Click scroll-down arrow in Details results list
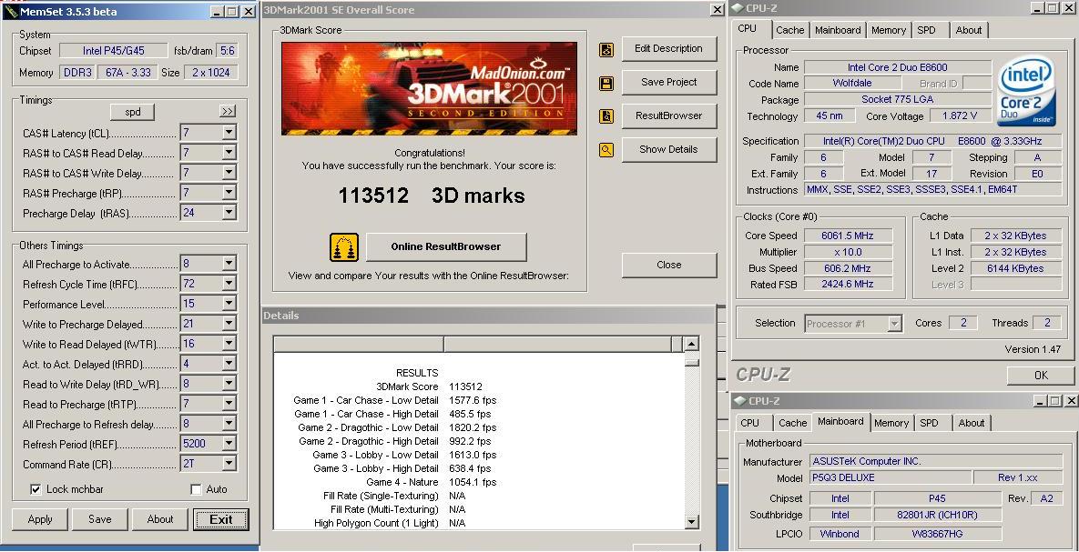This screenshot has height=552, width=1079. 692,522
